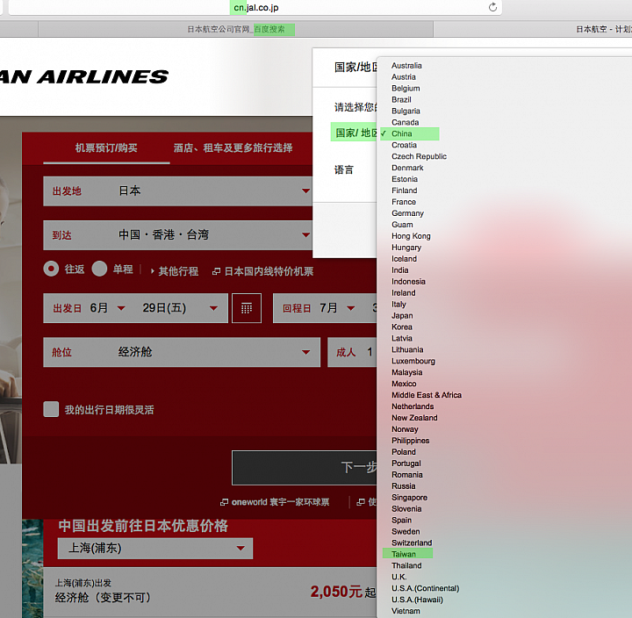Select Italy from the country list
This screenshot has height=618, width=632.
pyautogui.click(x=399, y=304)
